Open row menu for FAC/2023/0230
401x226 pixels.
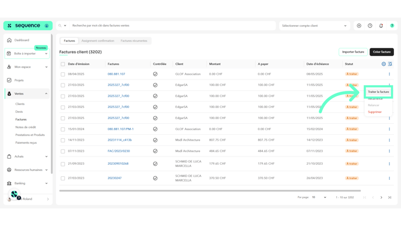389,151
